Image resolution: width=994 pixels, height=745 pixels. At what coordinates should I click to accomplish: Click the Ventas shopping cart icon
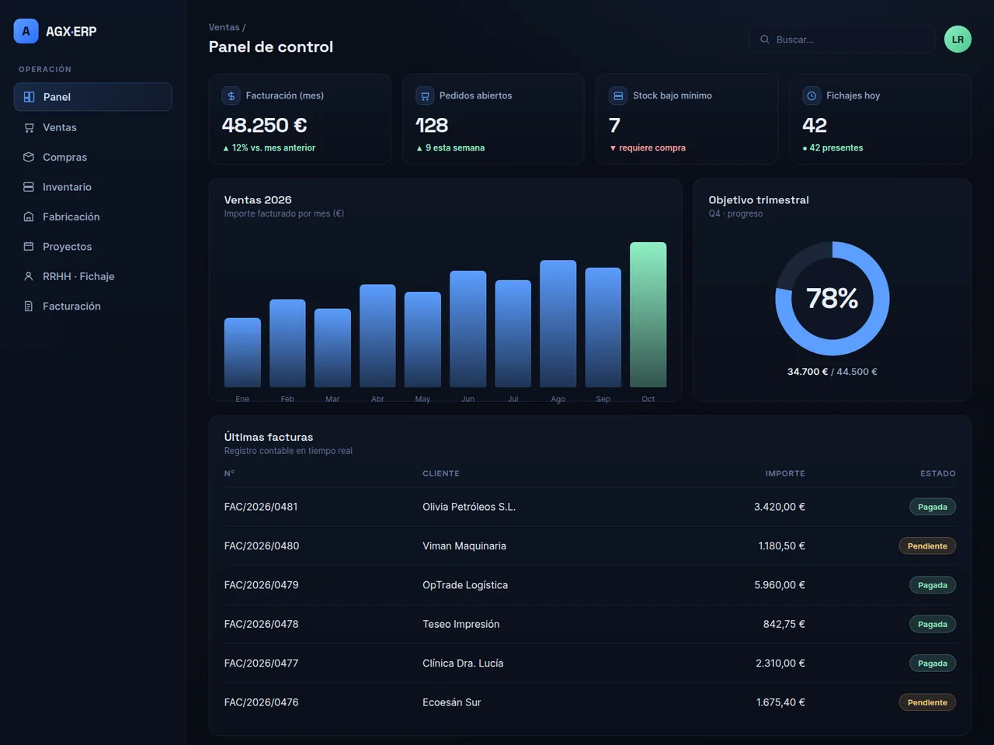[x=29, y=127]
